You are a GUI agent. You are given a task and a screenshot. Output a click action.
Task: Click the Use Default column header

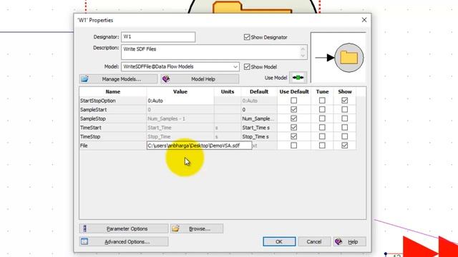click(294, 91)
